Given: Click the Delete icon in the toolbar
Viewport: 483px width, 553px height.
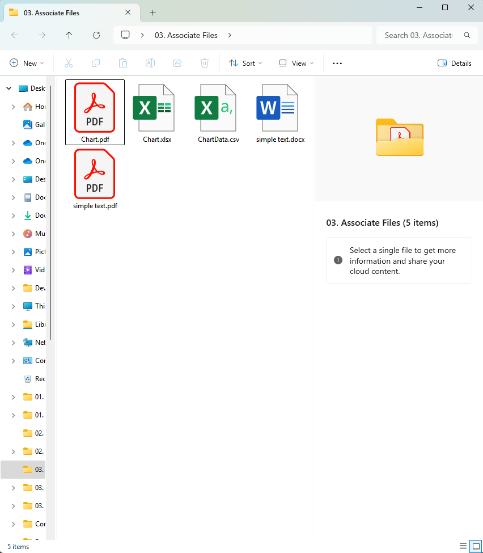Looking at the screenshot, I should click(204, 63).
